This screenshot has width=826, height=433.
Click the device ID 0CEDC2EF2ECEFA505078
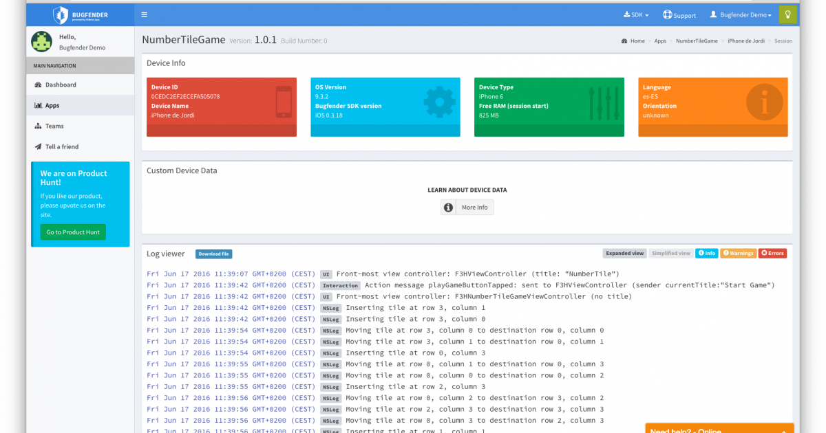pyautogui.click(x=186, y=97)
